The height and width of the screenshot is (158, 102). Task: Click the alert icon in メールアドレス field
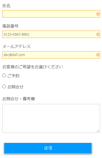tap(98, 55)
